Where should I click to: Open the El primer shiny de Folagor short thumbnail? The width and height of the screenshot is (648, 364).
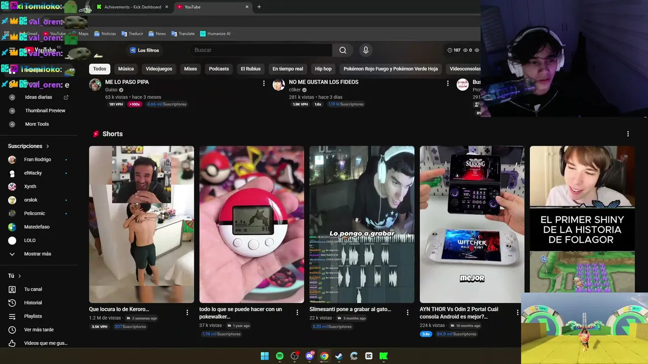pos(582,219)
